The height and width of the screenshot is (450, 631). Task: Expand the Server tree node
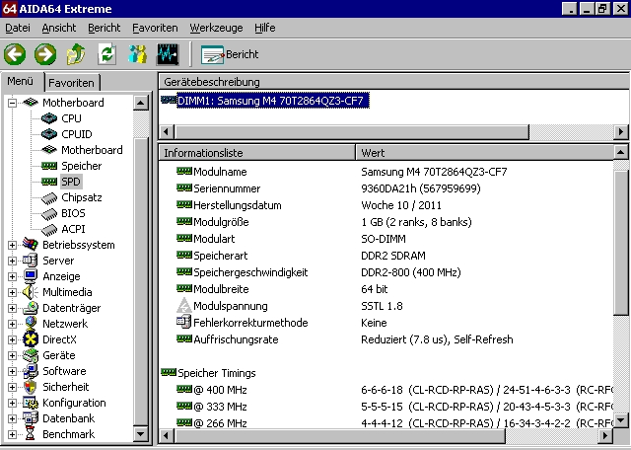tap(12, 261)
